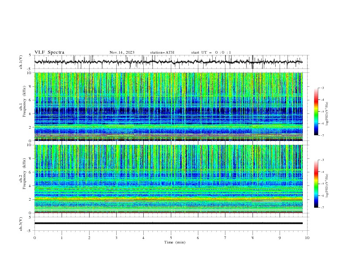Click the "ch.3(V)" axis label
The image size is (346, 267).
[21, 224]
